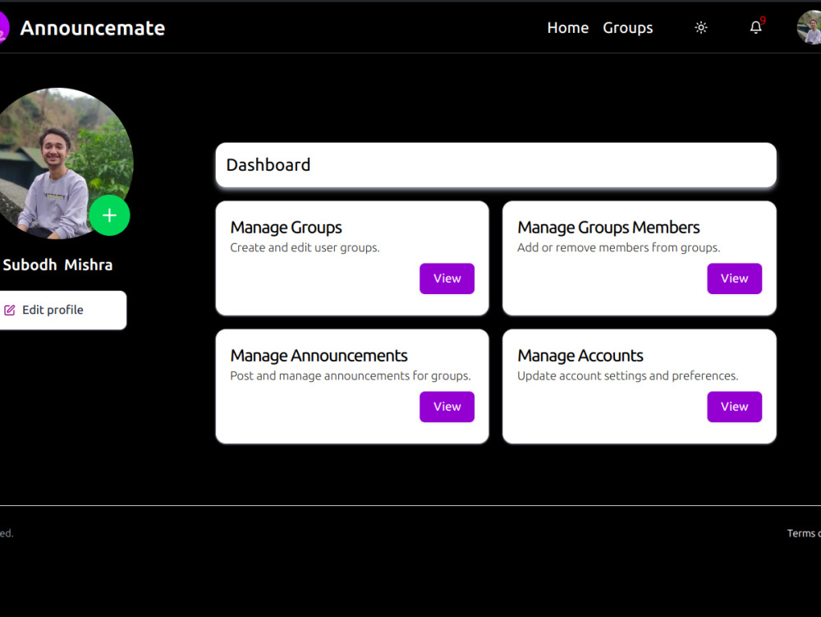The width and height of the screenshot is (821, 617).
Task: Click the Manage Accounts heading
Action: pos(580,356)
